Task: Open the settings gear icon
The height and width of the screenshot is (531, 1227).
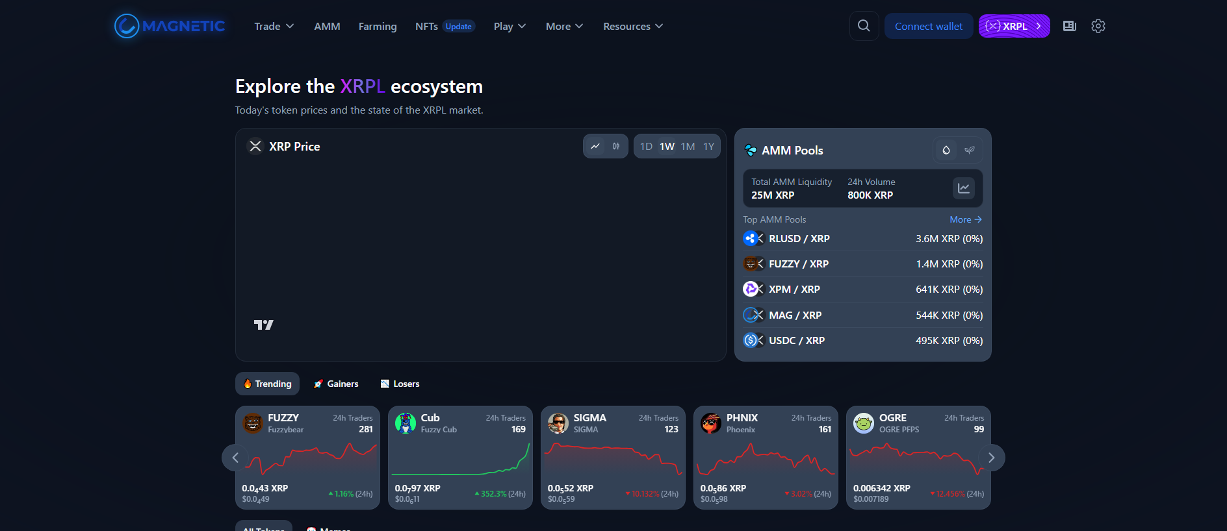Action: click(1098, 26)
